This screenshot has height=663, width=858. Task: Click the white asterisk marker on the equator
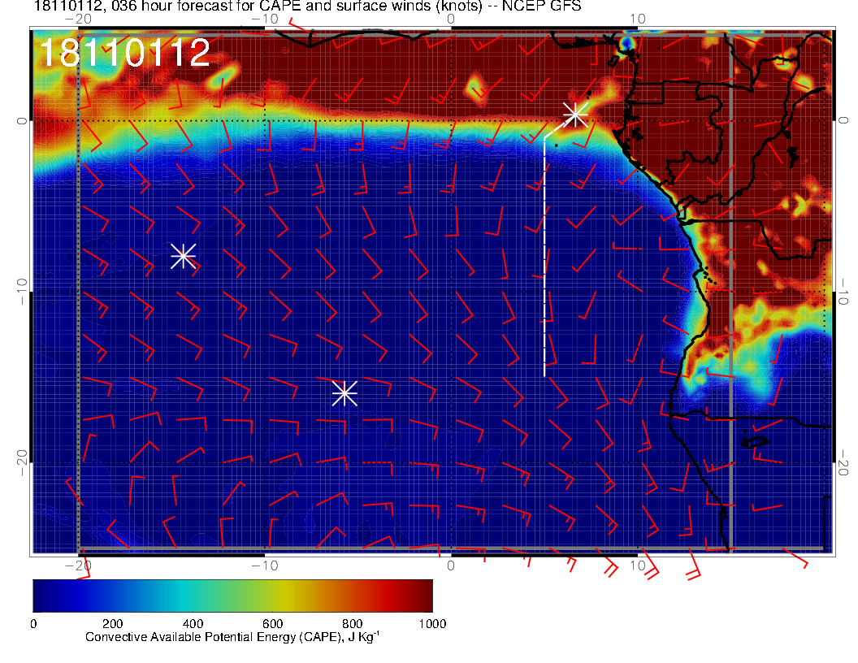click(x=575, y=115)
